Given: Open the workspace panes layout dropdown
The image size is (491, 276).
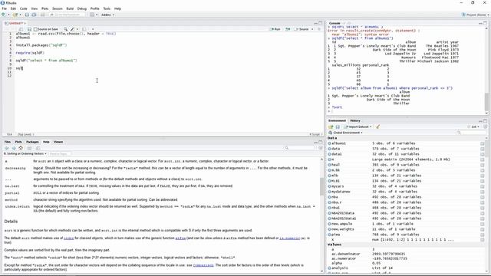Looking at the screenshot, I should tap(94, 15).
